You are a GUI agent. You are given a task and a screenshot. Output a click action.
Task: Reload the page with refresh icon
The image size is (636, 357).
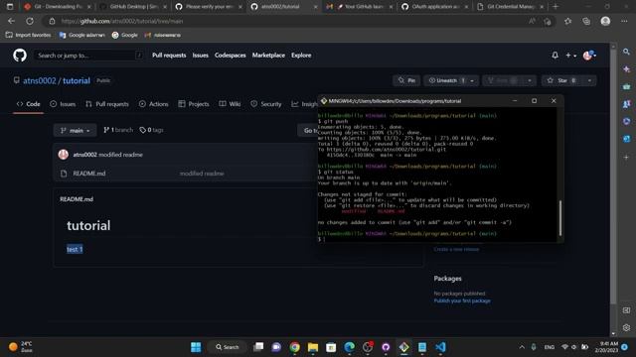30,21
